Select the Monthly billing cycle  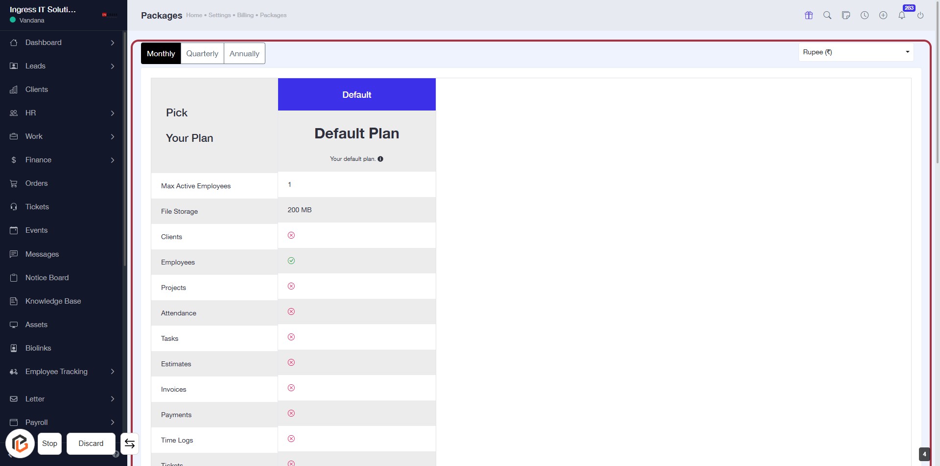pyautogui.click(x=161, y=53)
